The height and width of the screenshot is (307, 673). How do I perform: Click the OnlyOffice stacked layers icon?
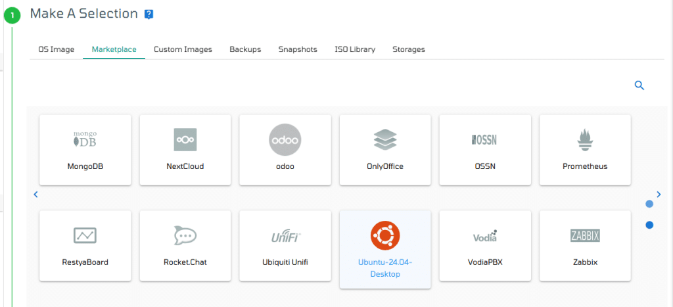pos(385,139)
